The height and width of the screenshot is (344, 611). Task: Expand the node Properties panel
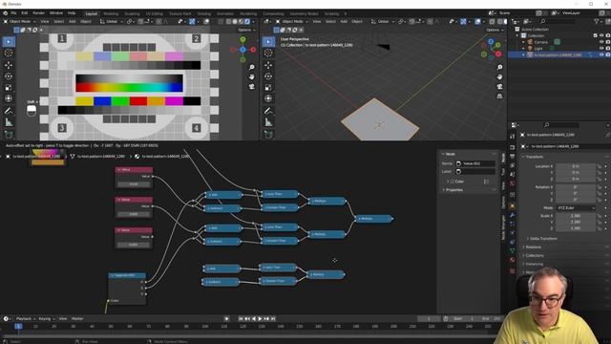coord(454,190)
